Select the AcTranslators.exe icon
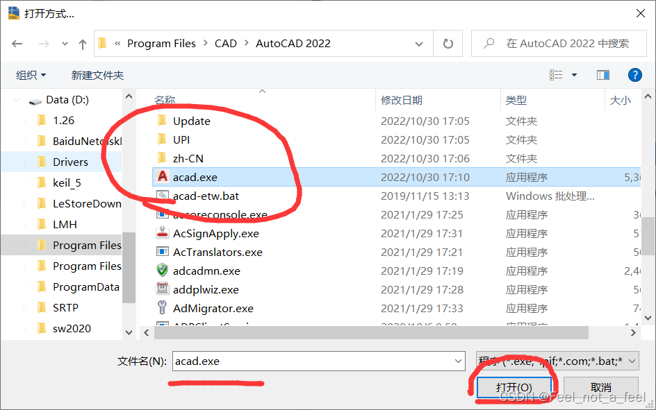This screenshot has width=656, height=410. 163,252
